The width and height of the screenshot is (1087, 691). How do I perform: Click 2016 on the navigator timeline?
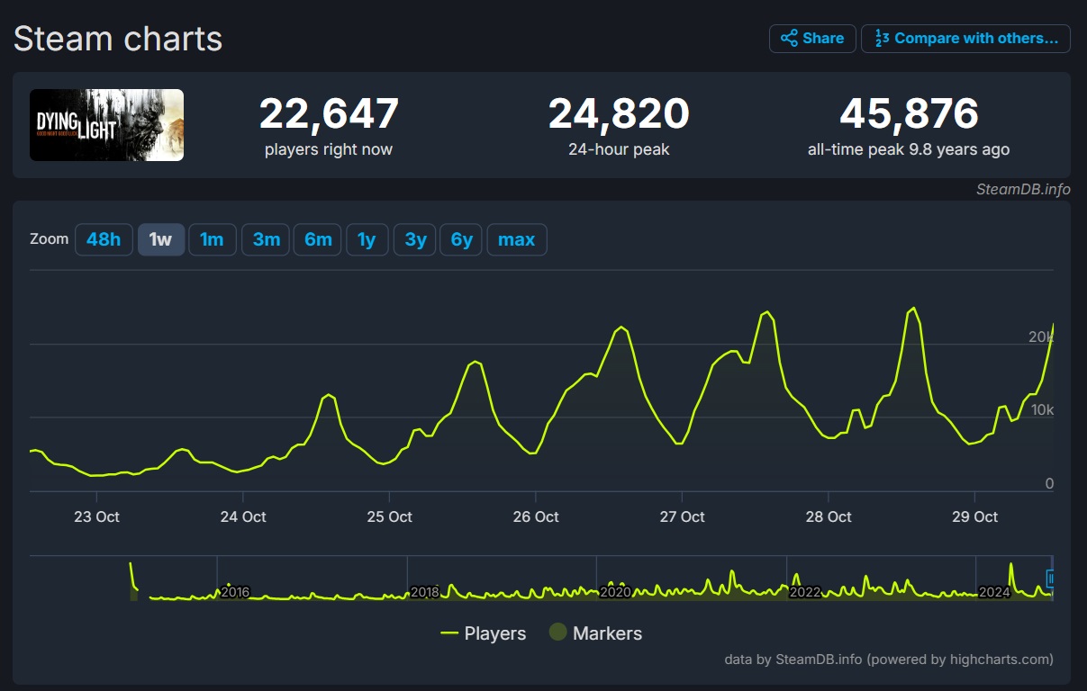234,592
